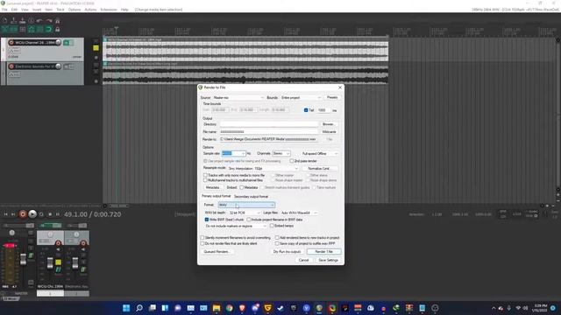Image resolution: width=561 pixels, height=315 pixels.
Task: Click the project settings toolbar icon
Action: (x=32, y=21)
